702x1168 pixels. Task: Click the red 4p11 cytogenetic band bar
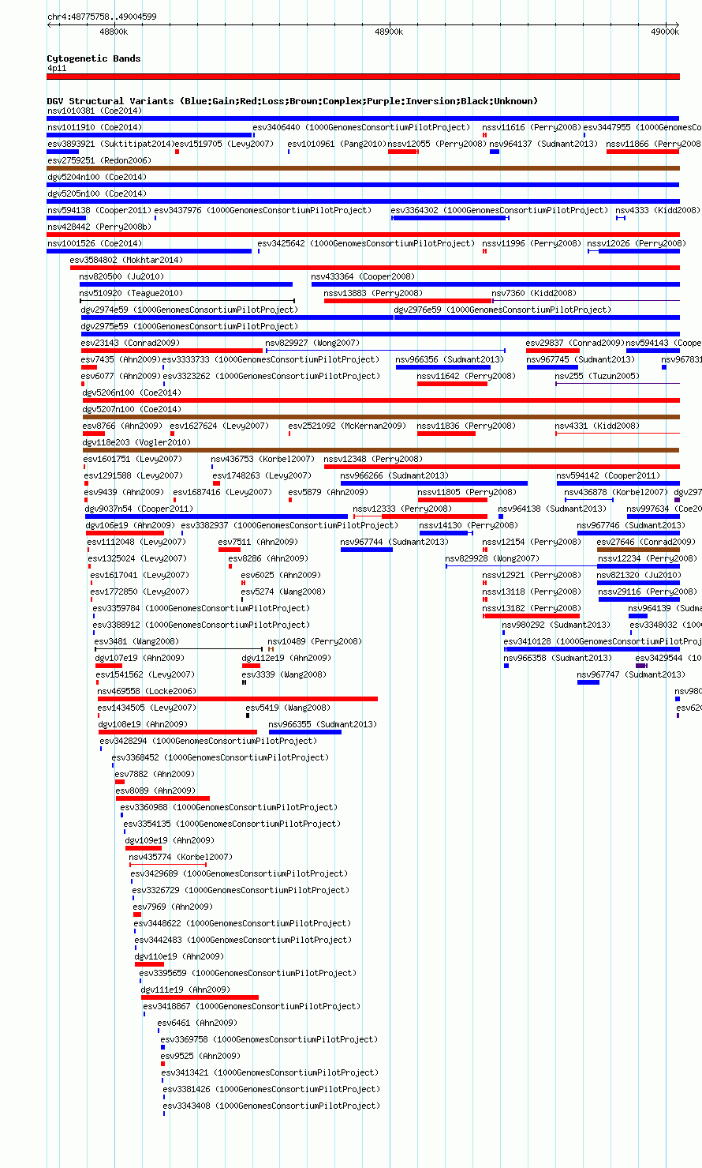click(364, 77)
